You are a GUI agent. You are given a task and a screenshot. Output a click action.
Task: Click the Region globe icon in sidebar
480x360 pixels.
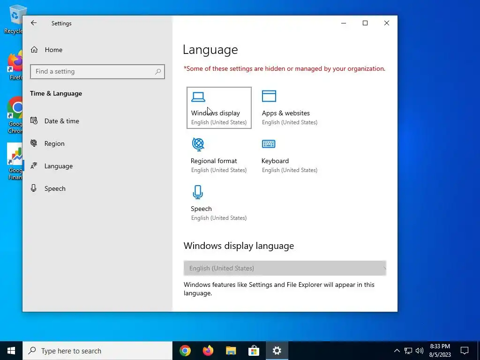tap(34, 143)
